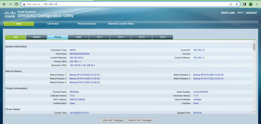Open the share page icon
The width and height of the screenshot is (261, 124).
(231, 4)
